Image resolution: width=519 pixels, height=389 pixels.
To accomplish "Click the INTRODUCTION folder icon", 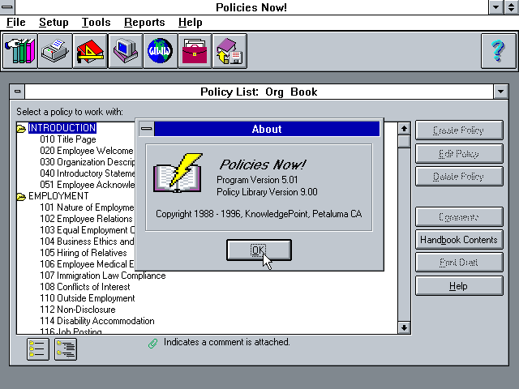I will [21, 128].
